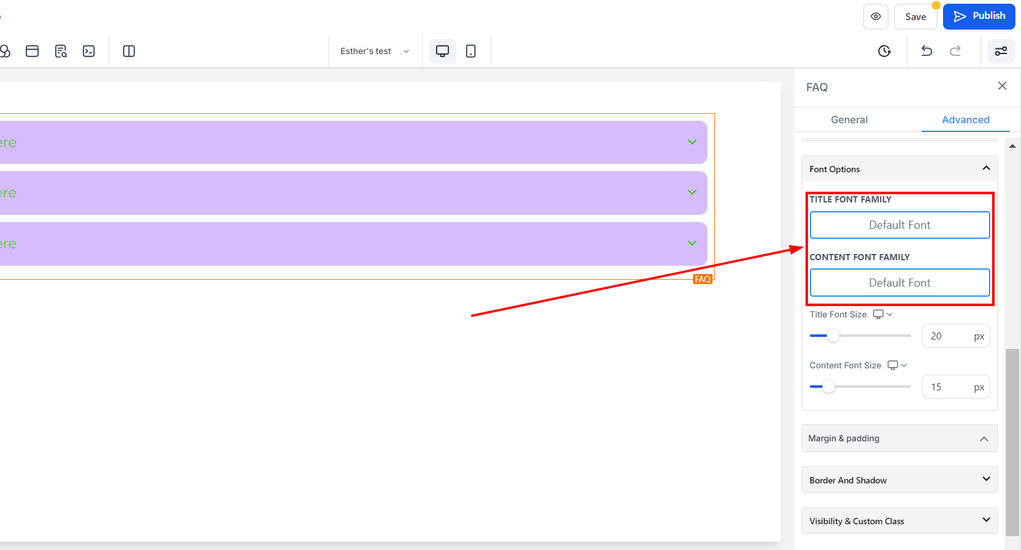Click the page search icon
This screenshot has height=550, width=1021.
[x=60, y=51]
